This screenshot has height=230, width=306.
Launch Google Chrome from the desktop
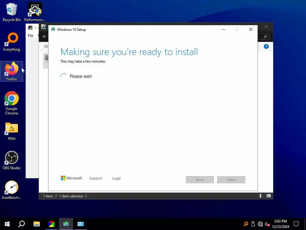[12, 103]
